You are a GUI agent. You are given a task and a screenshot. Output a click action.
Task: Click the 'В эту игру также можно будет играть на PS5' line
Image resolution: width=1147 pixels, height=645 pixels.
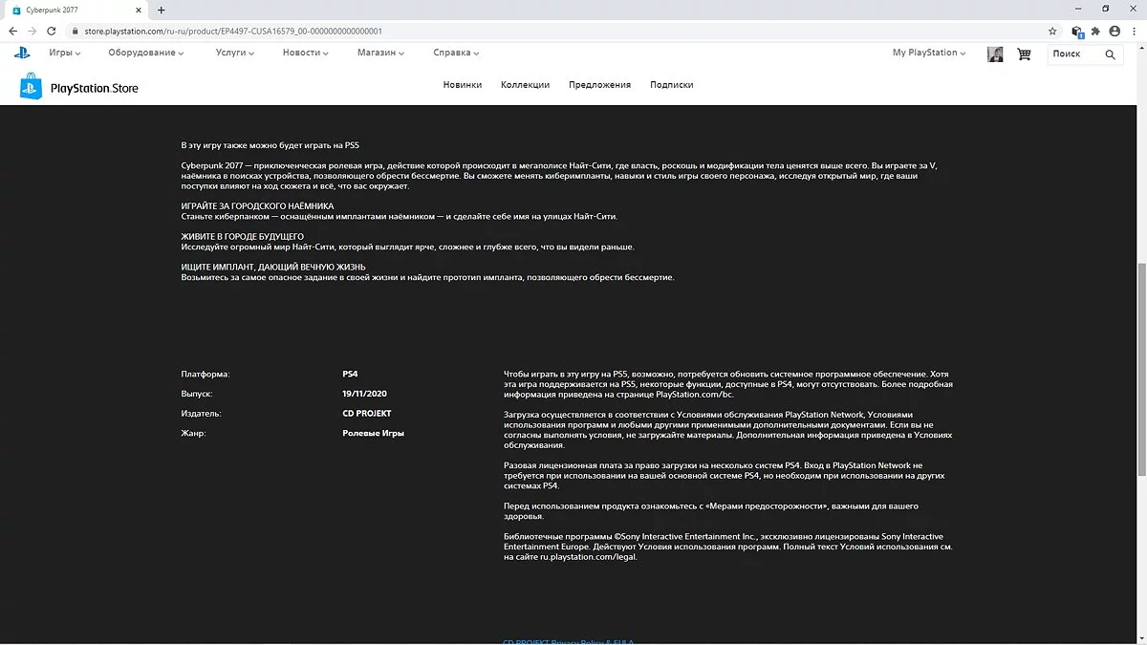click(x=270, y=145)
